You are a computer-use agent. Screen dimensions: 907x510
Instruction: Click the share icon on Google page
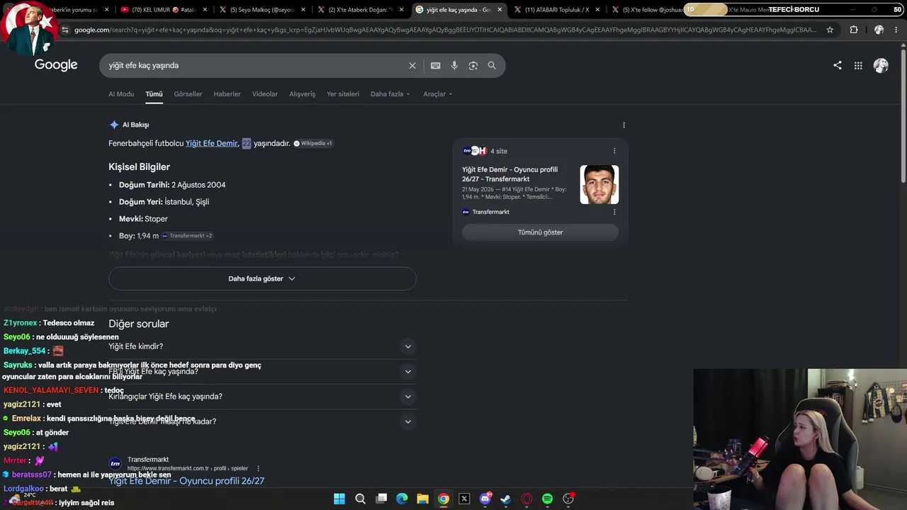838,65
